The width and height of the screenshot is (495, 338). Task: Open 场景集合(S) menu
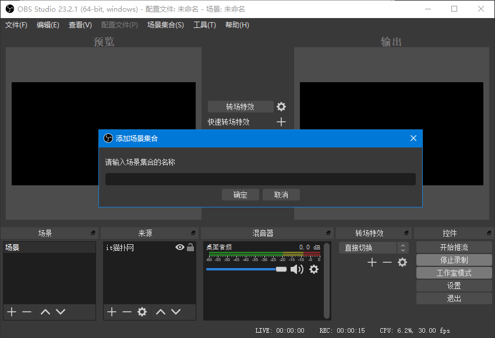point(165,25)
